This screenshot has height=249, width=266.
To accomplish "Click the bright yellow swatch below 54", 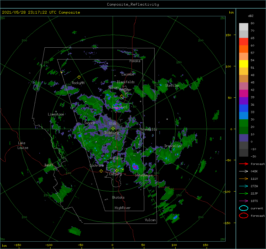I will coord(244,64).
